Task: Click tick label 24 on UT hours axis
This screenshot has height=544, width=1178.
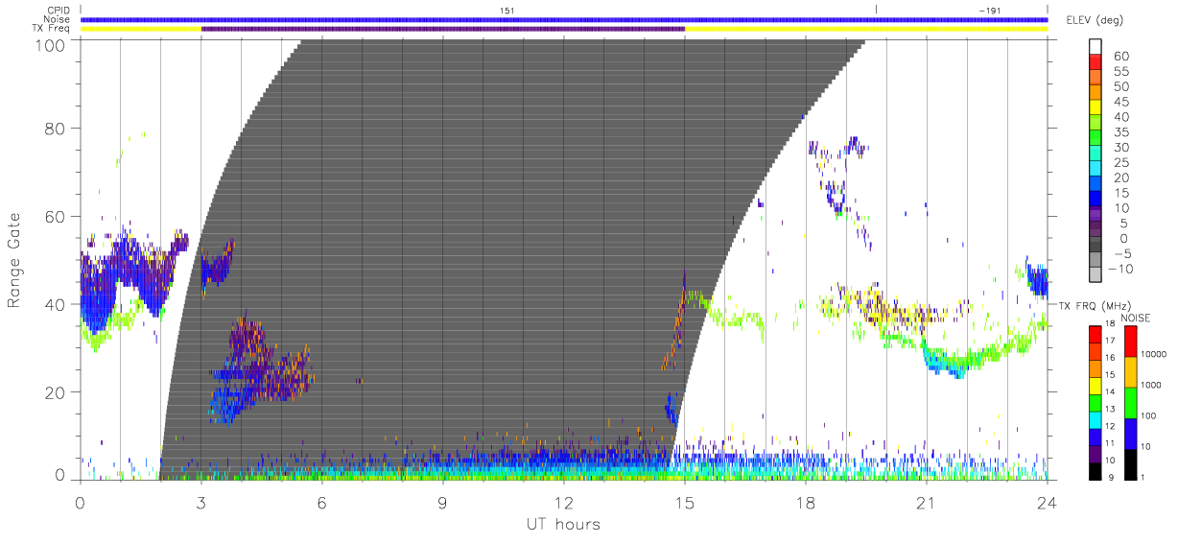Action: click(x=1047, y=502)
